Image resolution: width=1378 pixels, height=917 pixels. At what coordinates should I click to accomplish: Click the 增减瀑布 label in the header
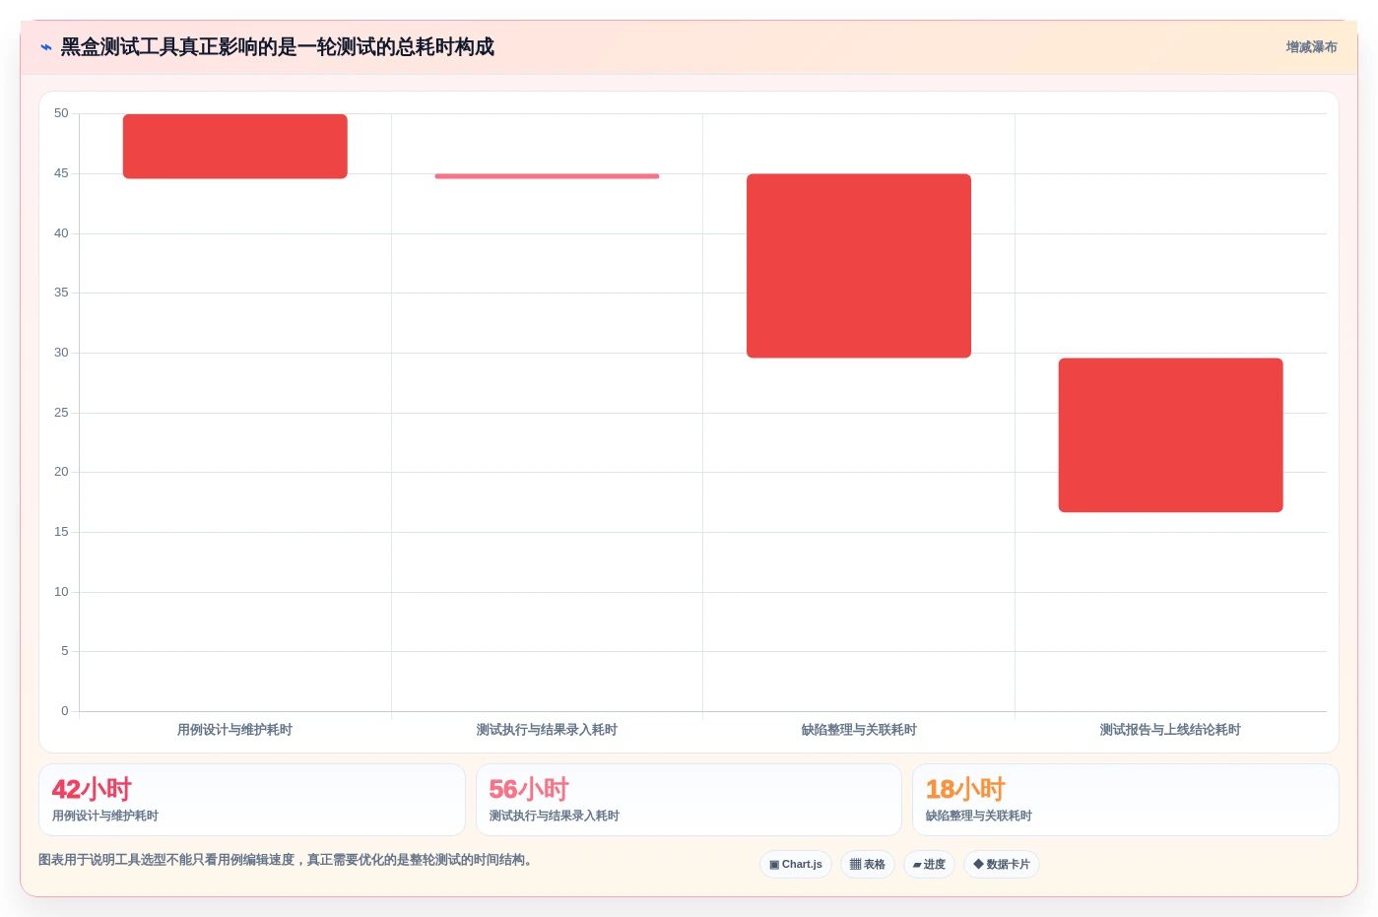1311,47
